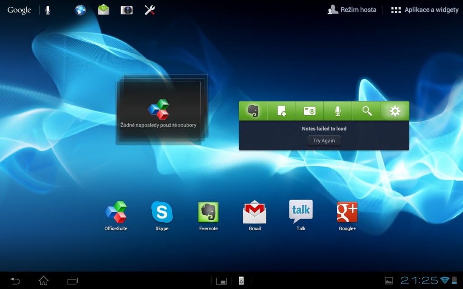Open Aplikace a widgety app drawer
Viewport: 463px width, 289px height.
click(x=425, y=10)
